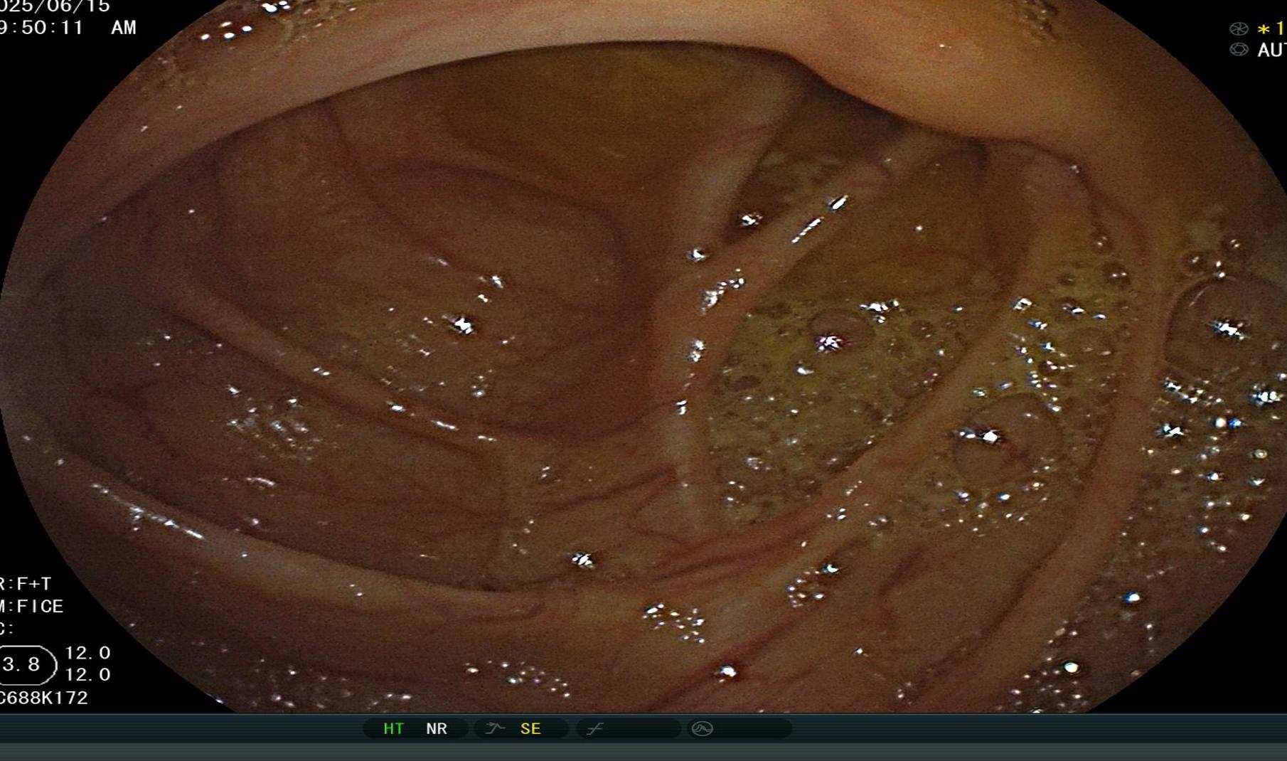Click the C688K172 scope serial text
The height and width of the screenshot is (761, 1287).
tap(44, 698)
